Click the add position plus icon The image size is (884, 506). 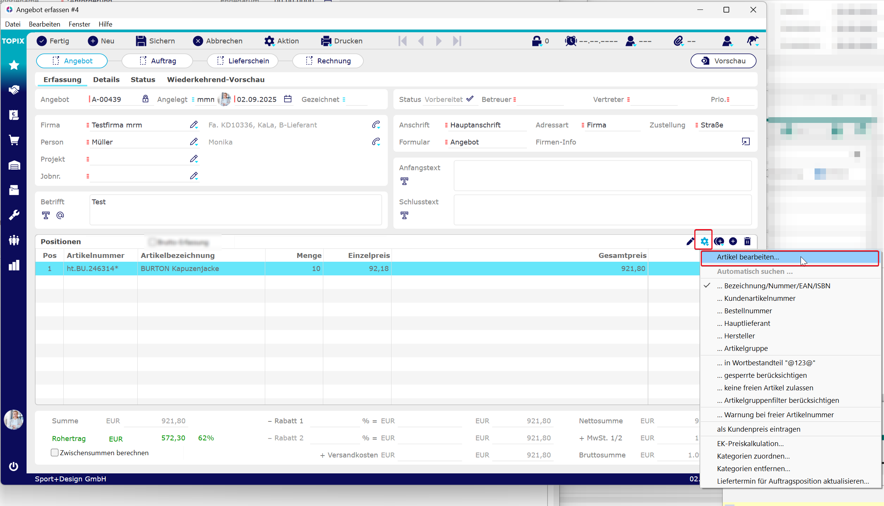point(733,241)
